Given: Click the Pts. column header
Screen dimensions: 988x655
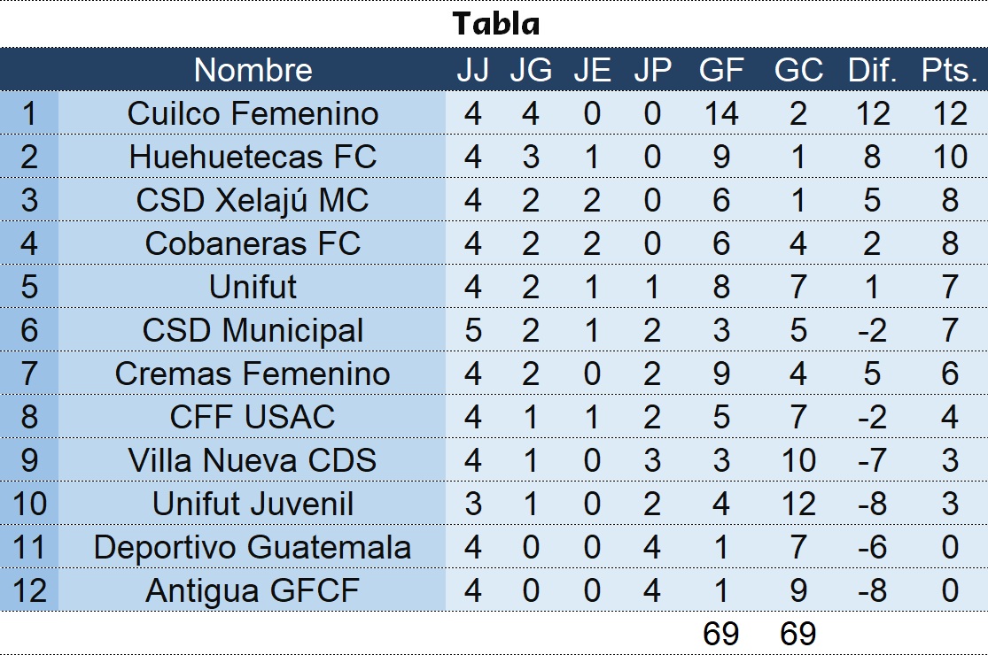Looking at the screenshot, I should click(x=949, y=70).
